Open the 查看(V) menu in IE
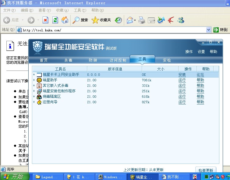This screenshot has width=230, height=180. point(45,10)
